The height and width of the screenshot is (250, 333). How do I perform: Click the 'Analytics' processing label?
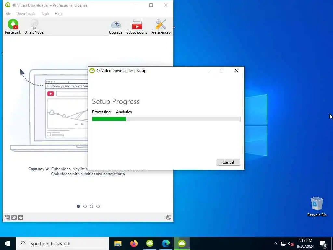coord(124,112)
